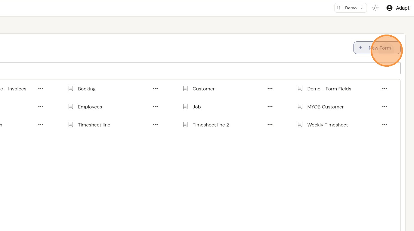
Task: Open more options for Timesheet line 2
Action: (270, 125)
